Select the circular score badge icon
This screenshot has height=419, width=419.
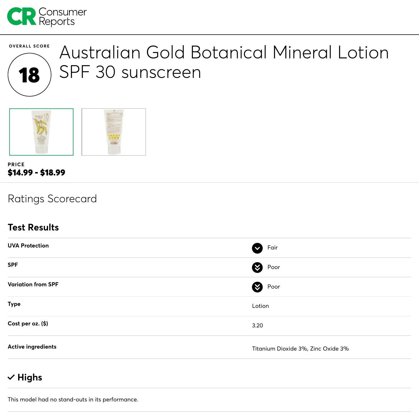coord(29,74)
